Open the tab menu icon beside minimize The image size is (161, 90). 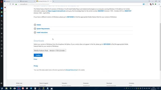(149, 1)
